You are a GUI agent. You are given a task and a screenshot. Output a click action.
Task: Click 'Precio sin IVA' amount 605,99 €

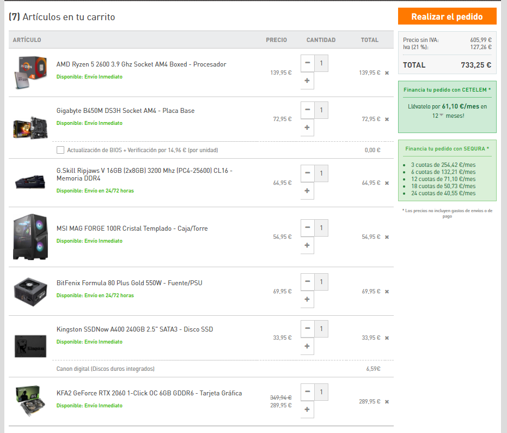tap(481, 40)
